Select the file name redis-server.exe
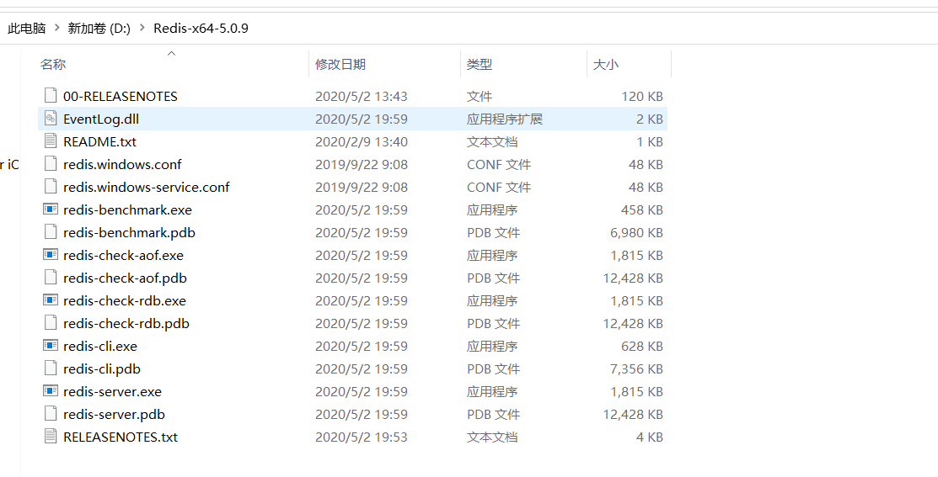 [x=112, y=391]
